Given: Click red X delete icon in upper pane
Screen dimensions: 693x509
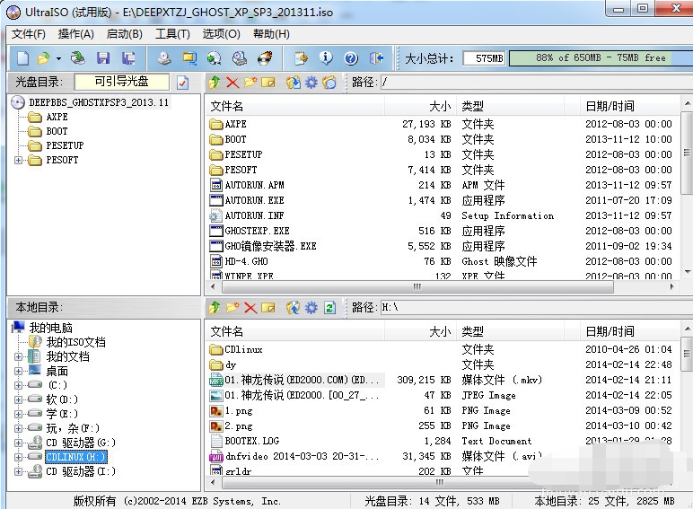Looking at the screenshot, I should (232, 83).
